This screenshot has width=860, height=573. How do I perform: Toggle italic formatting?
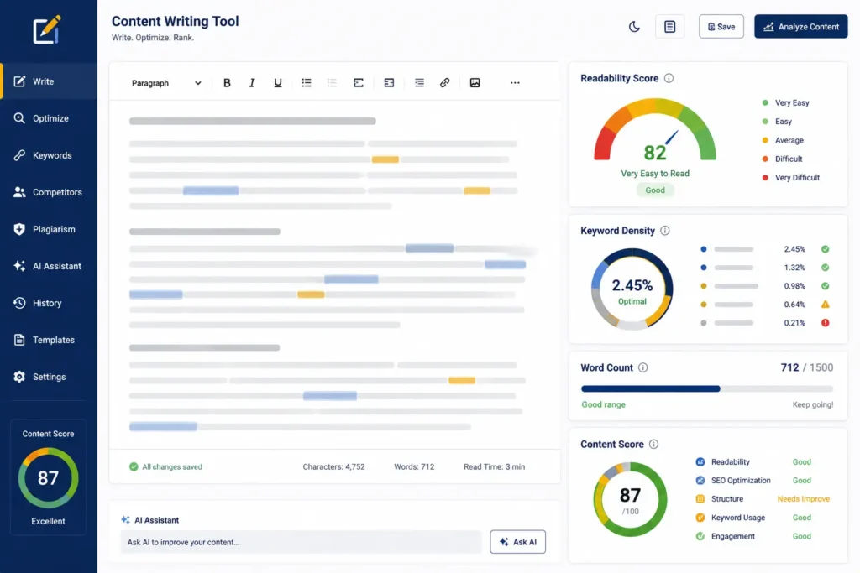point(252,83)
